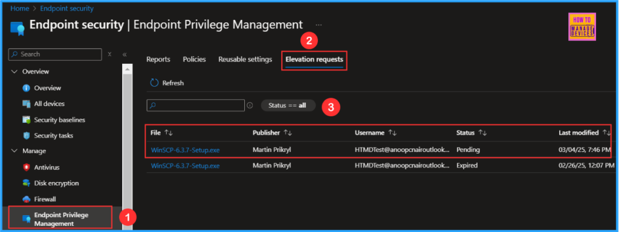Image resolution: width=619 pixels, height=232 pixels.
Task: Click the Refresh button
Action: point(167,83)
